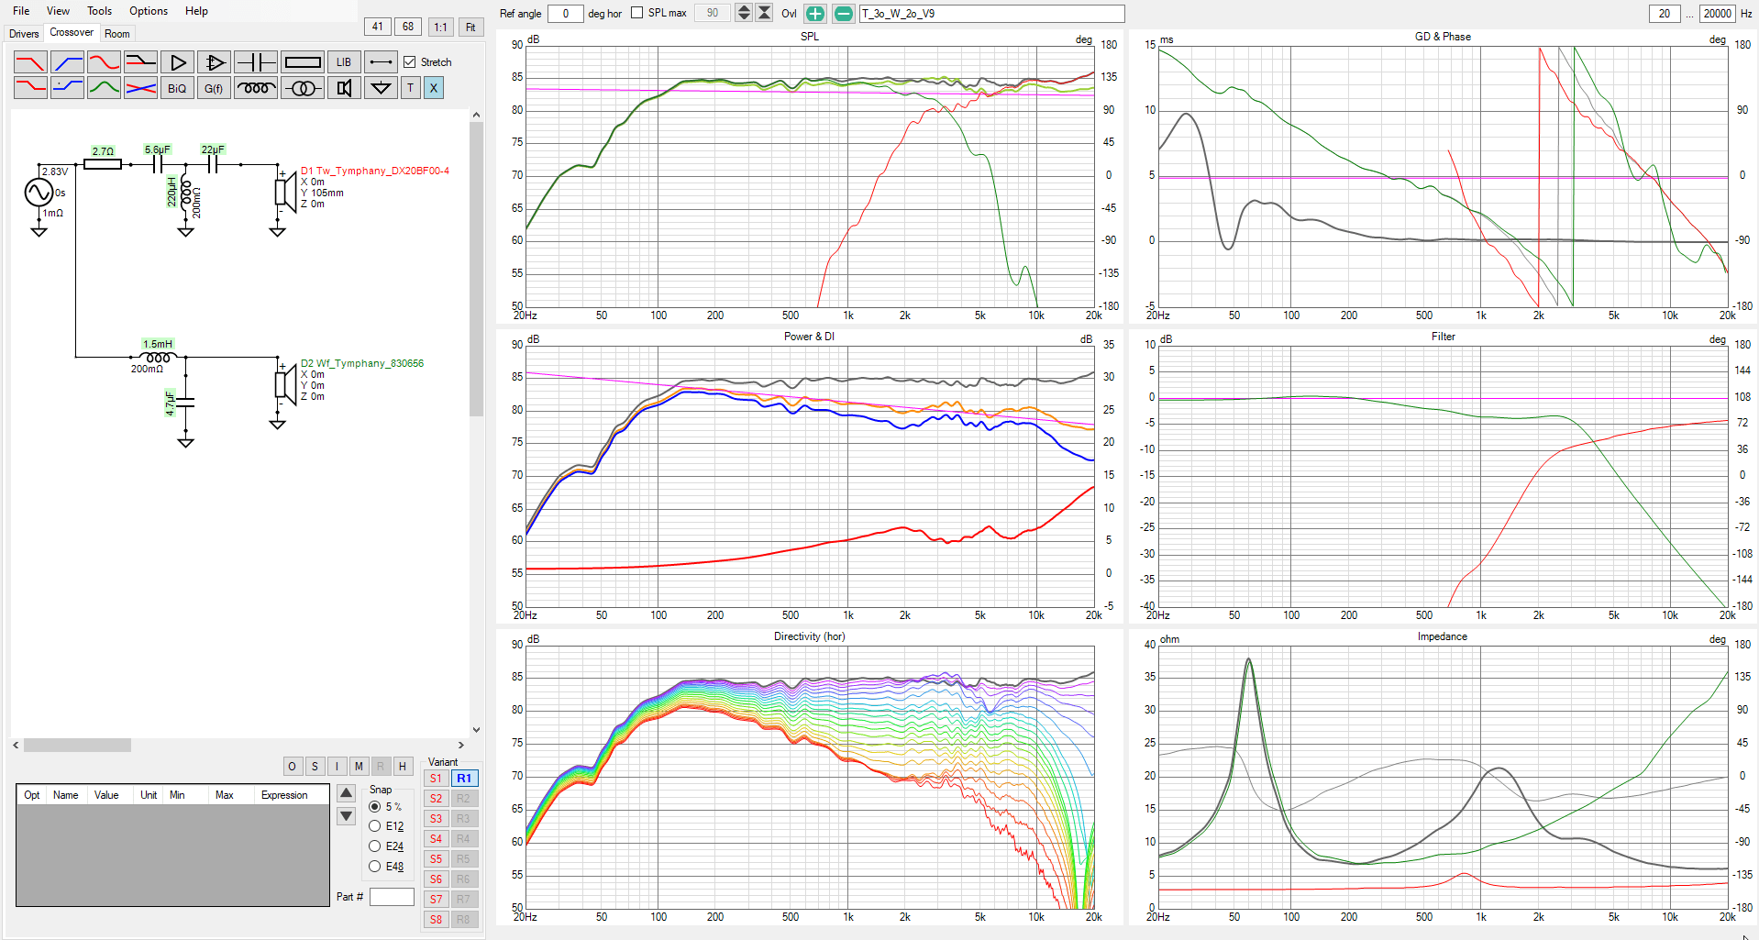The width and height of the screenshot is (1759, 940).
Task: Insert an operational amplifier component
Action: (x=214, y=62)
